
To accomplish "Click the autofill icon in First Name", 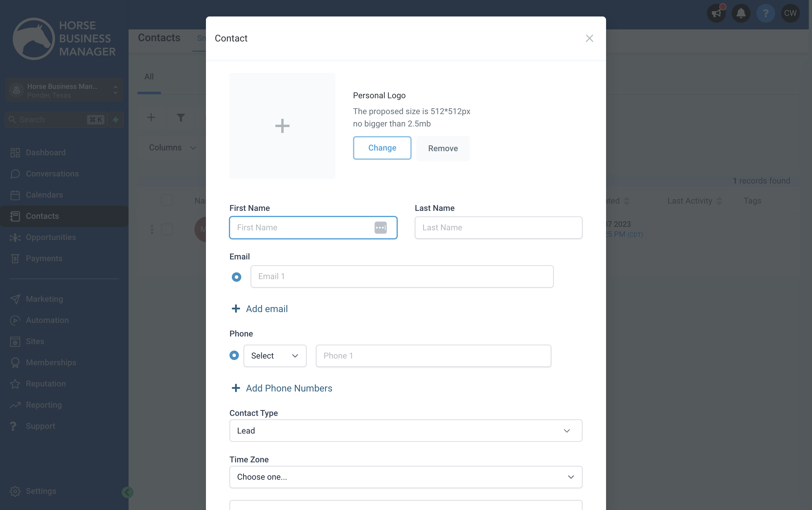I will click(x=380, y=228).
